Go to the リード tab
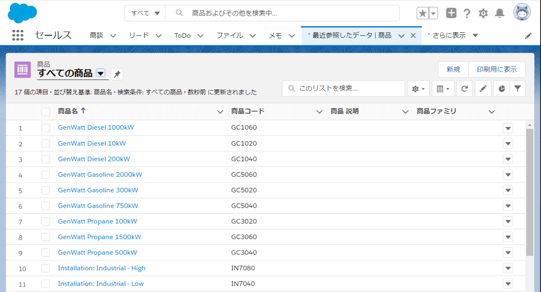 139,35
